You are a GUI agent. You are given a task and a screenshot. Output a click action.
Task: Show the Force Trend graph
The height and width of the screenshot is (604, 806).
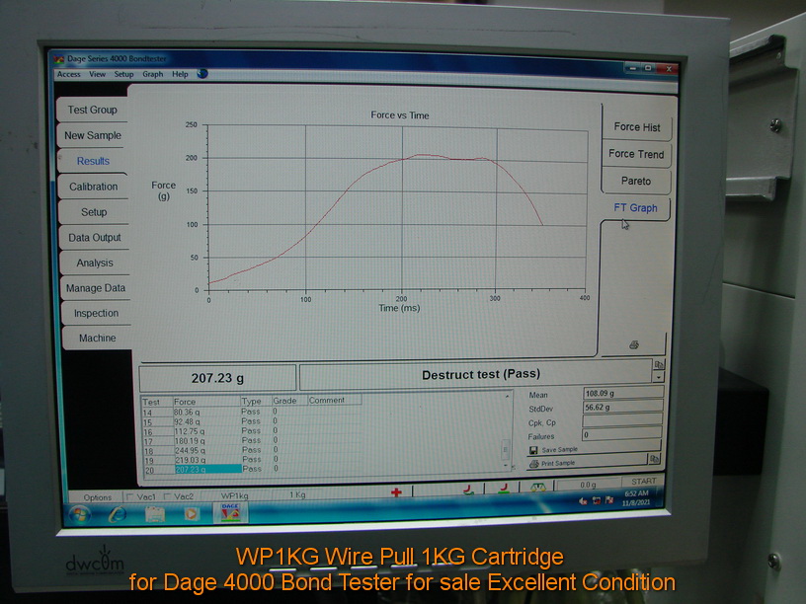point(636,154)
